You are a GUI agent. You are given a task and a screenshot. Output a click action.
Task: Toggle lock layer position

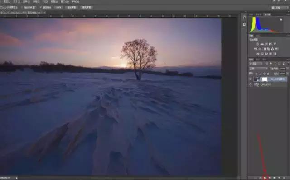coord(264,74)
